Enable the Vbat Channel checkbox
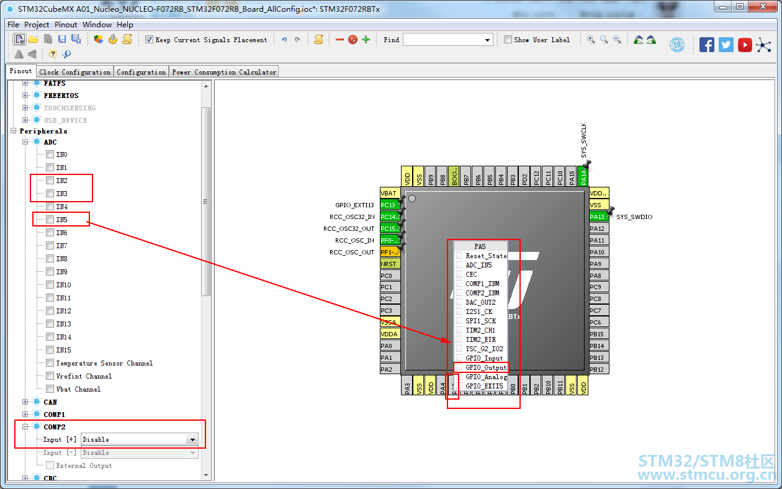 tap(50, 389)
